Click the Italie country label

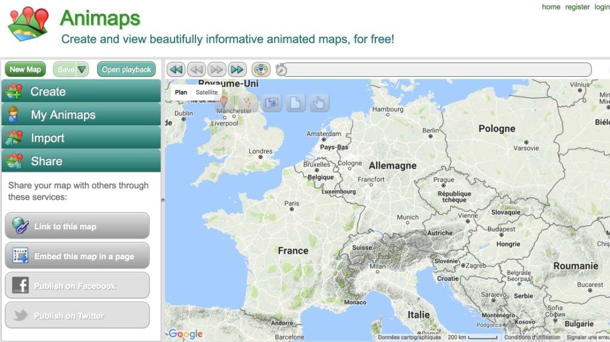pos(419,315)
